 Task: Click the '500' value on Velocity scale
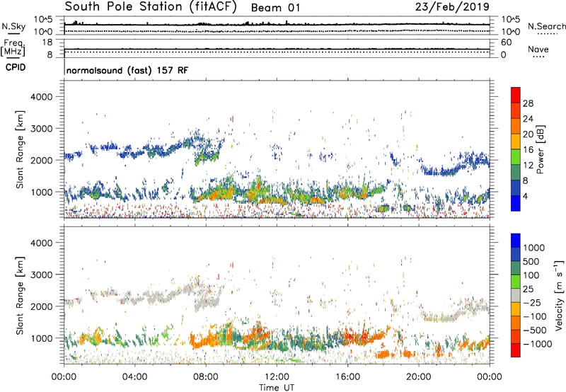(531, 262)
